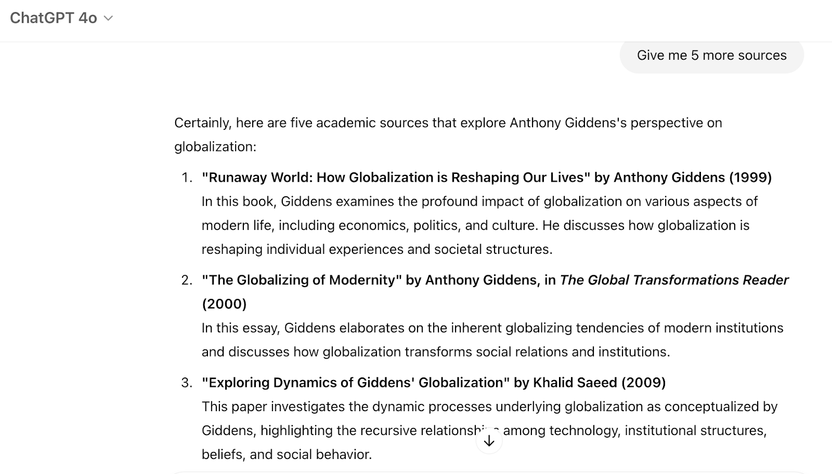
Task: Click the user message bubble saying Give me 5 more sources
Action: (x=711, y=56)
